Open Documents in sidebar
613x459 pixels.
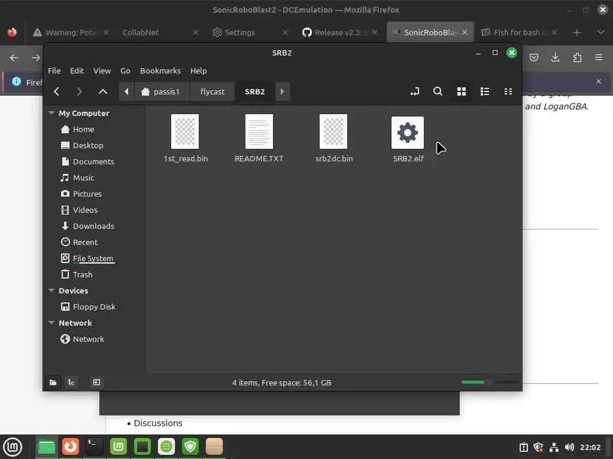click(x=94, y=161)
